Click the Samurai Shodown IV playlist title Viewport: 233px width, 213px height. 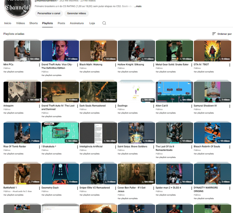205,105
